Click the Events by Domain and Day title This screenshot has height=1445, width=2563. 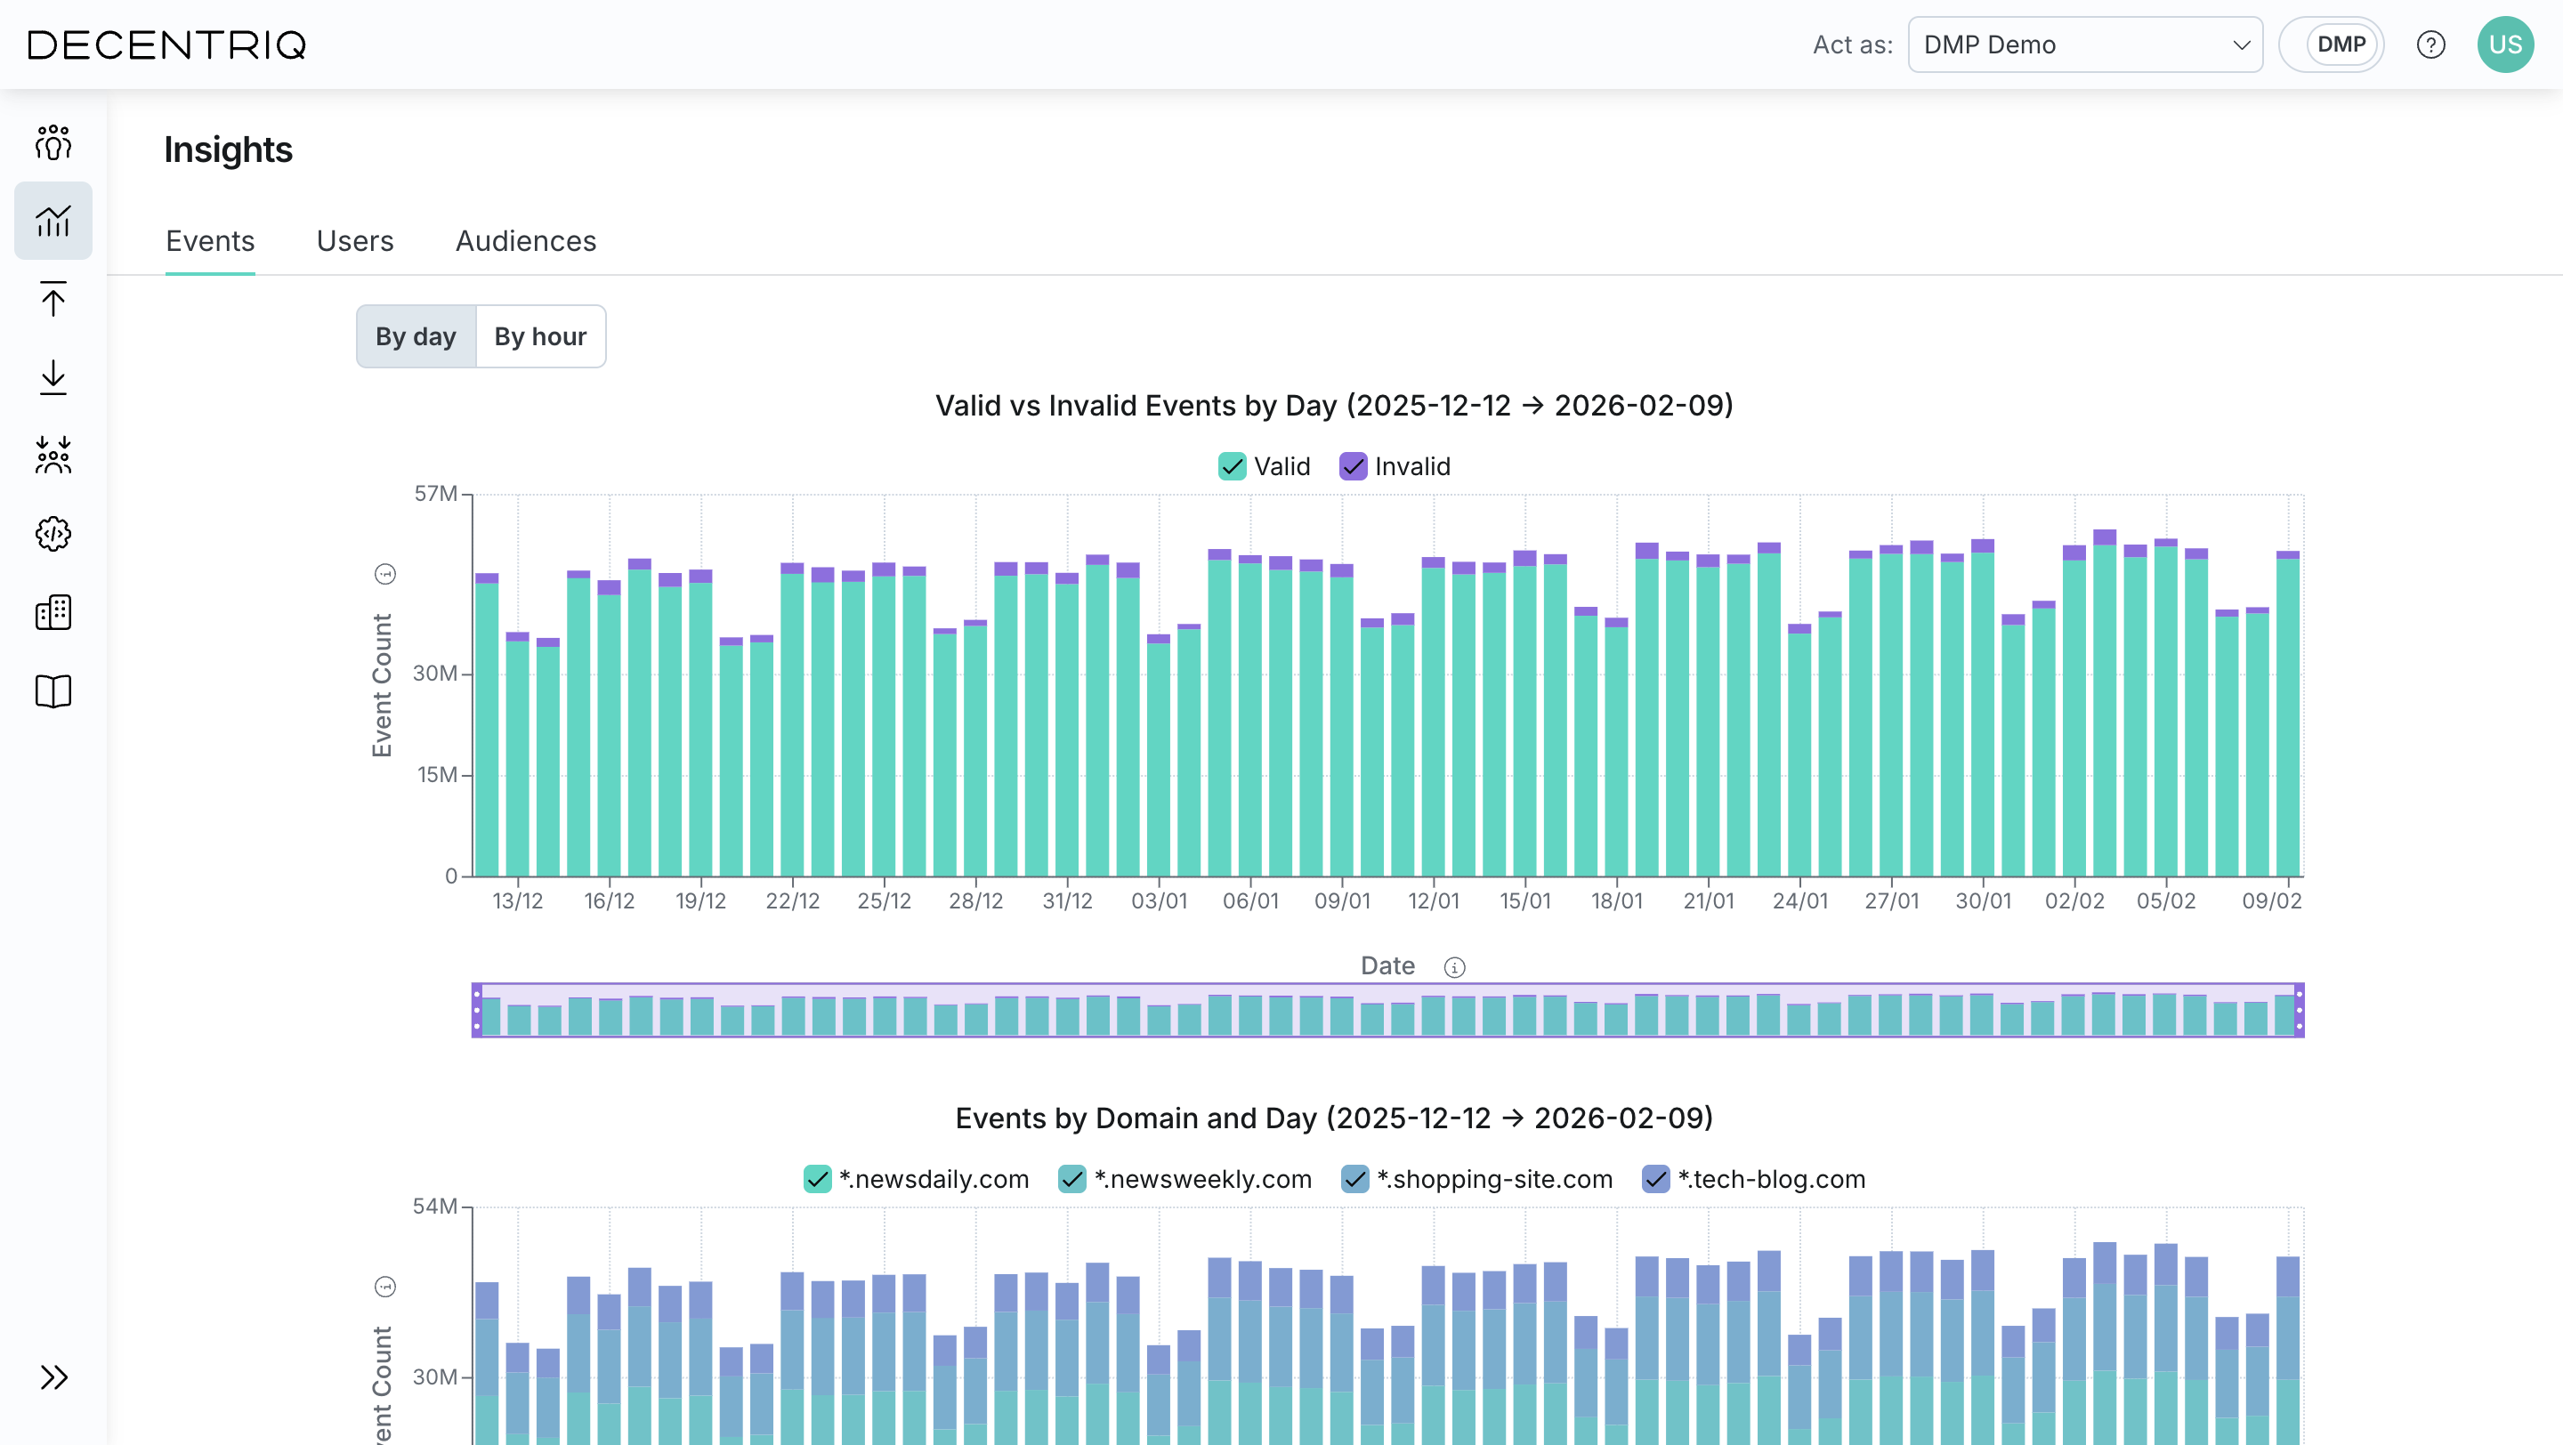(x=1334, y=1118)
